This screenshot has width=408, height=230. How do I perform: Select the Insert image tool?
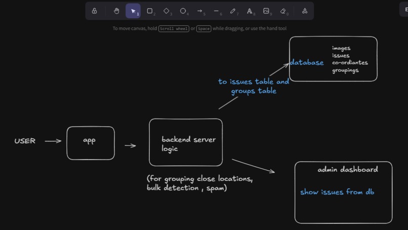(266, 11)
